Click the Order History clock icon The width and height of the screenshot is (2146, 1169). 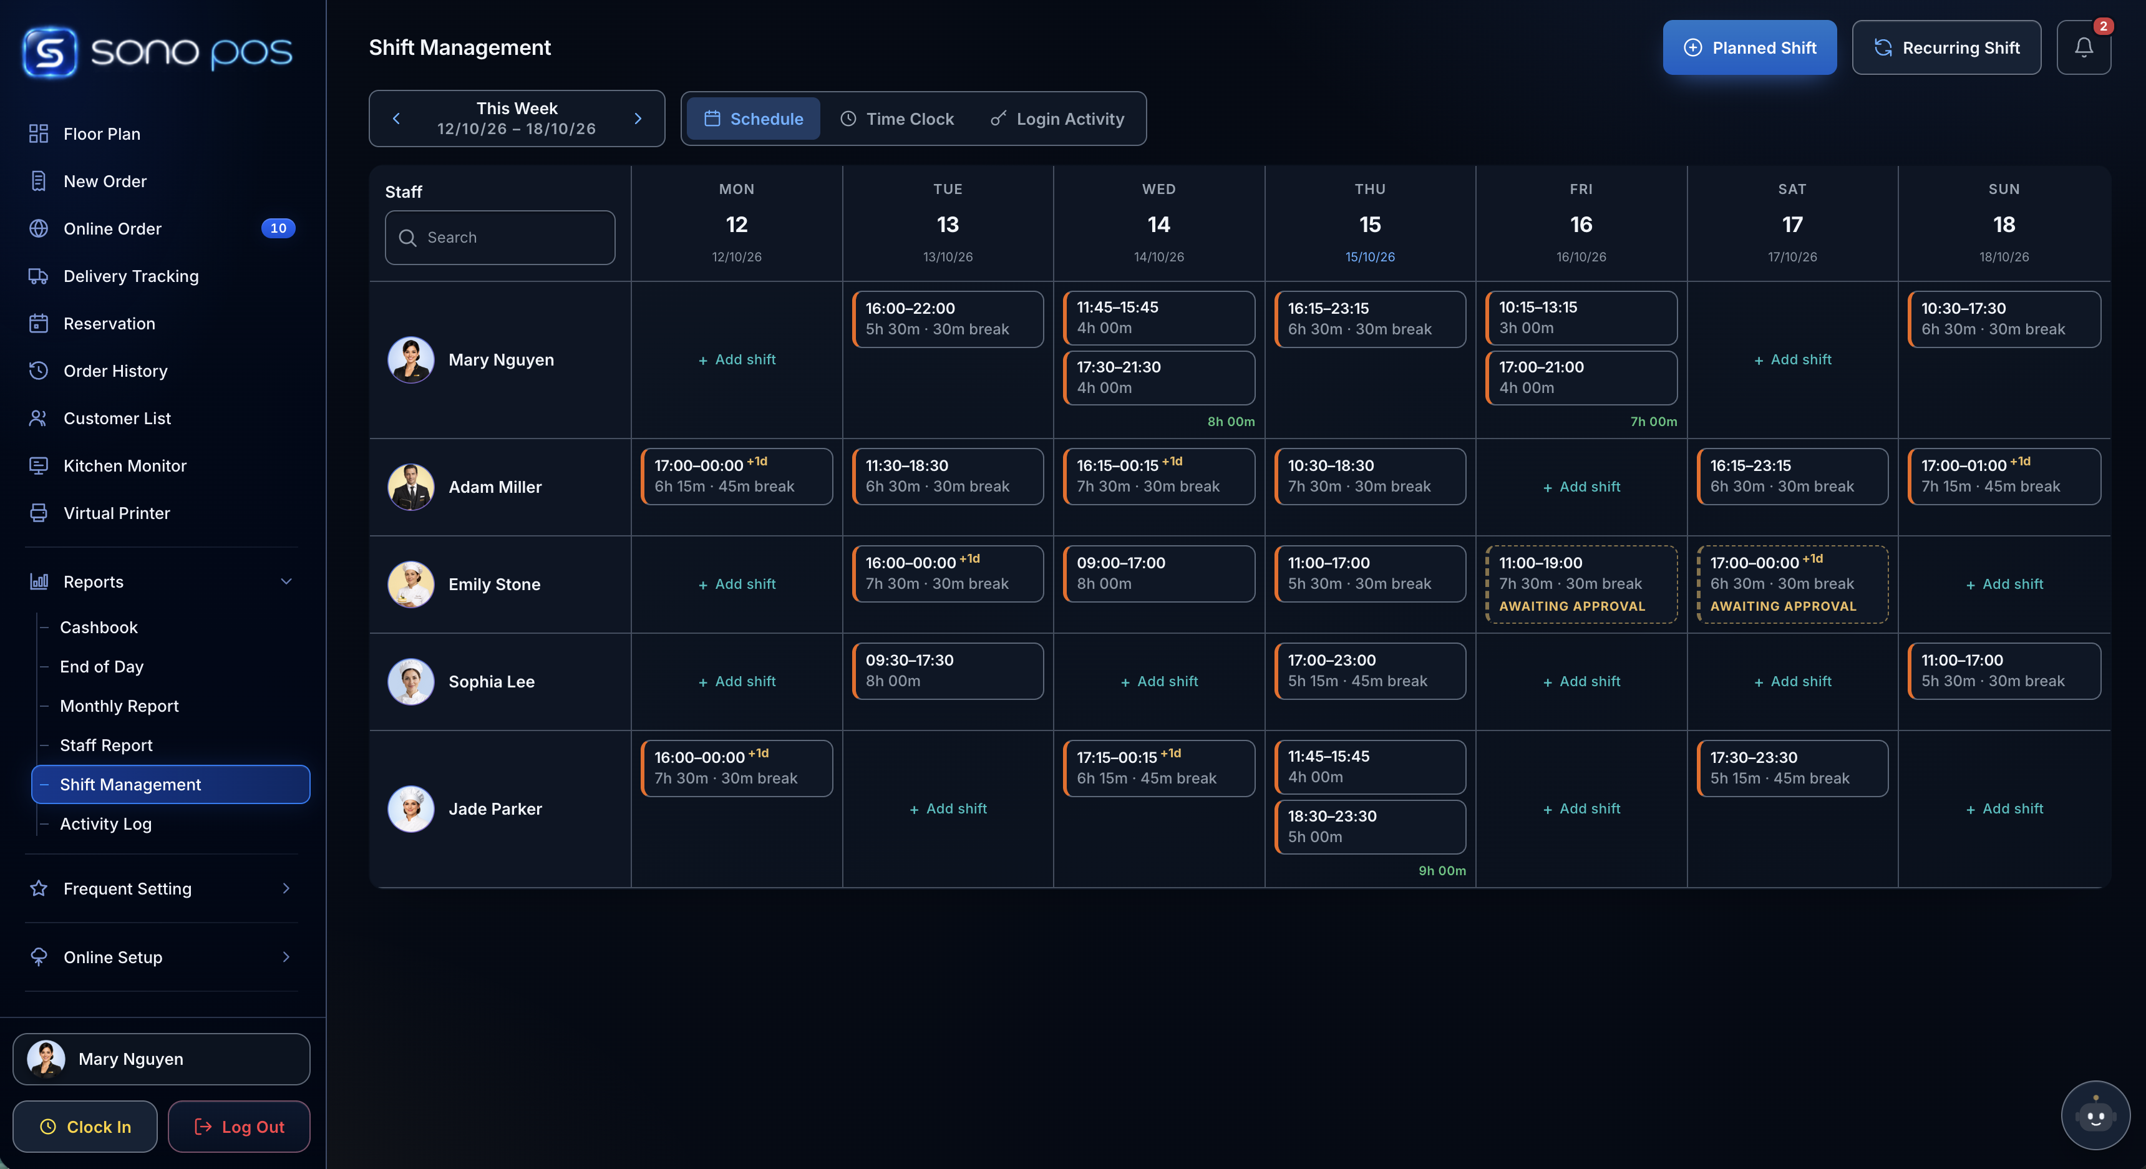click(38, 371)
